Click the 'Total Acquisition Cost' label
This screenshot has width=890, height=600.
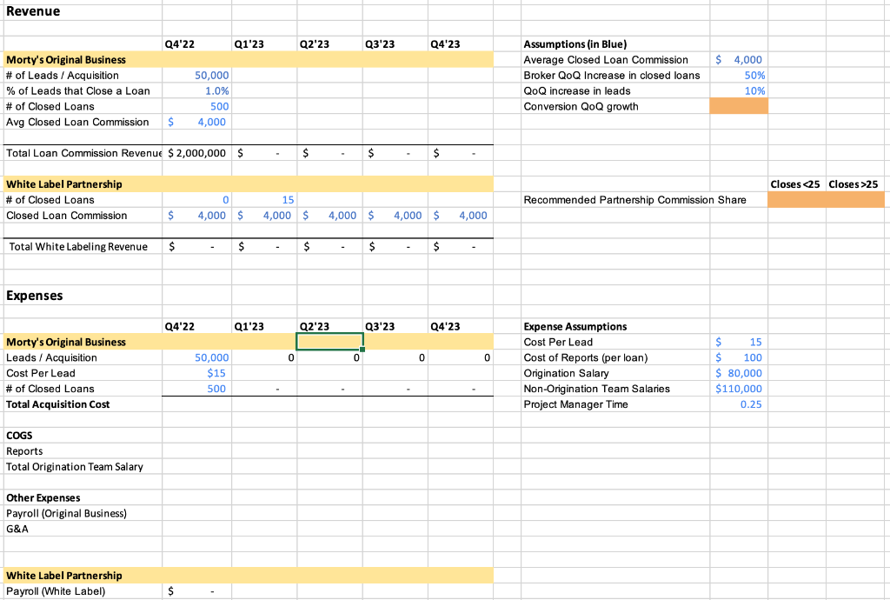(58, 404)
